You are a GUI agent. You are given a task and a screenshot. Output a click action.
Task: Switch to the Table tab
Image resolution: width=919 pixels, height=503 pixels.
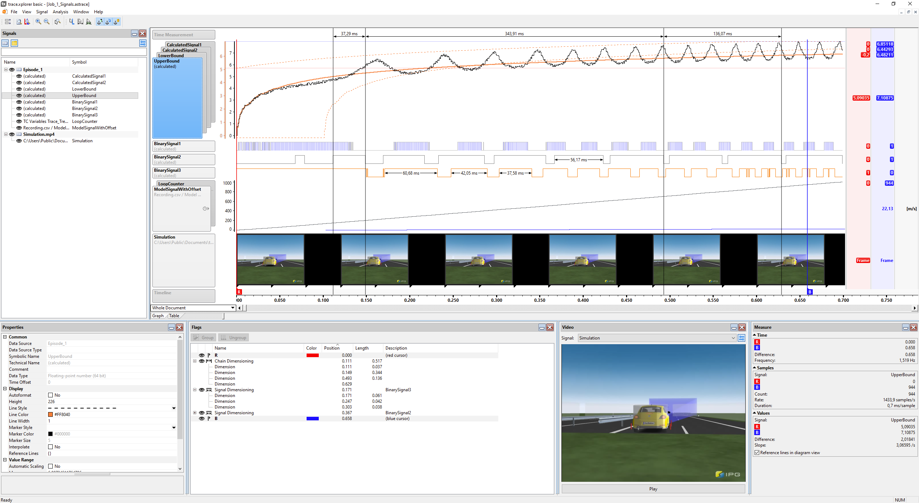click(x=174, y=316)
